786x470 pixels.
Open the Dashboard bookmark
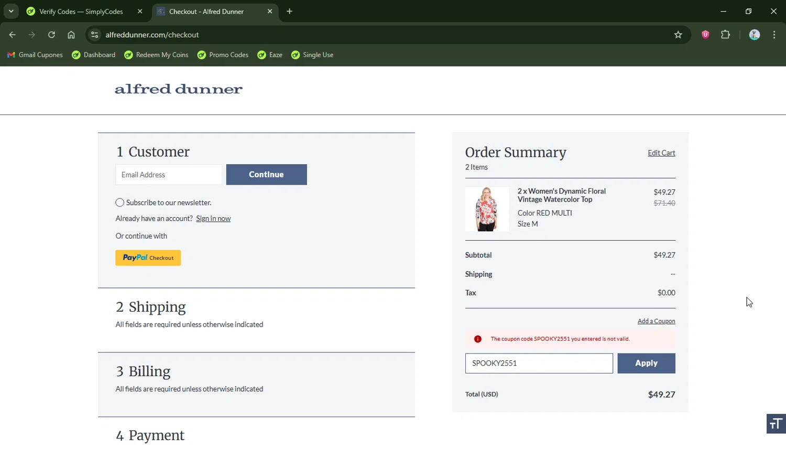pos(94,55)
